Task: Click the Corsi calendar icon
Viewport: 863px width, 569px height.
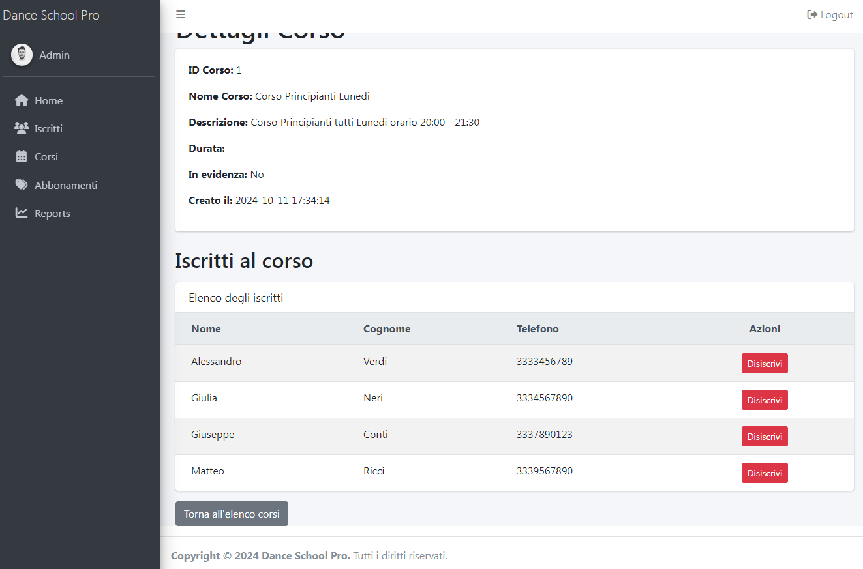Action: pos(22,156)
